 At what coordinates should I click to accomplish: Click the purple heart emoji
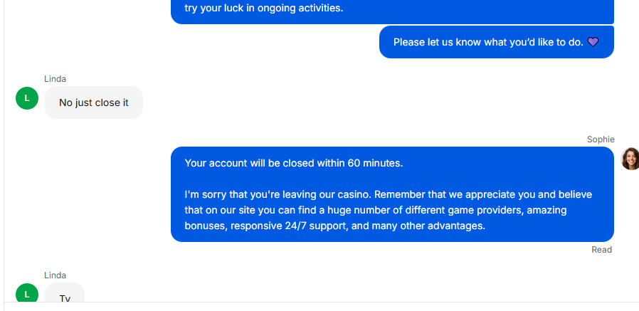tap(593, 42)
